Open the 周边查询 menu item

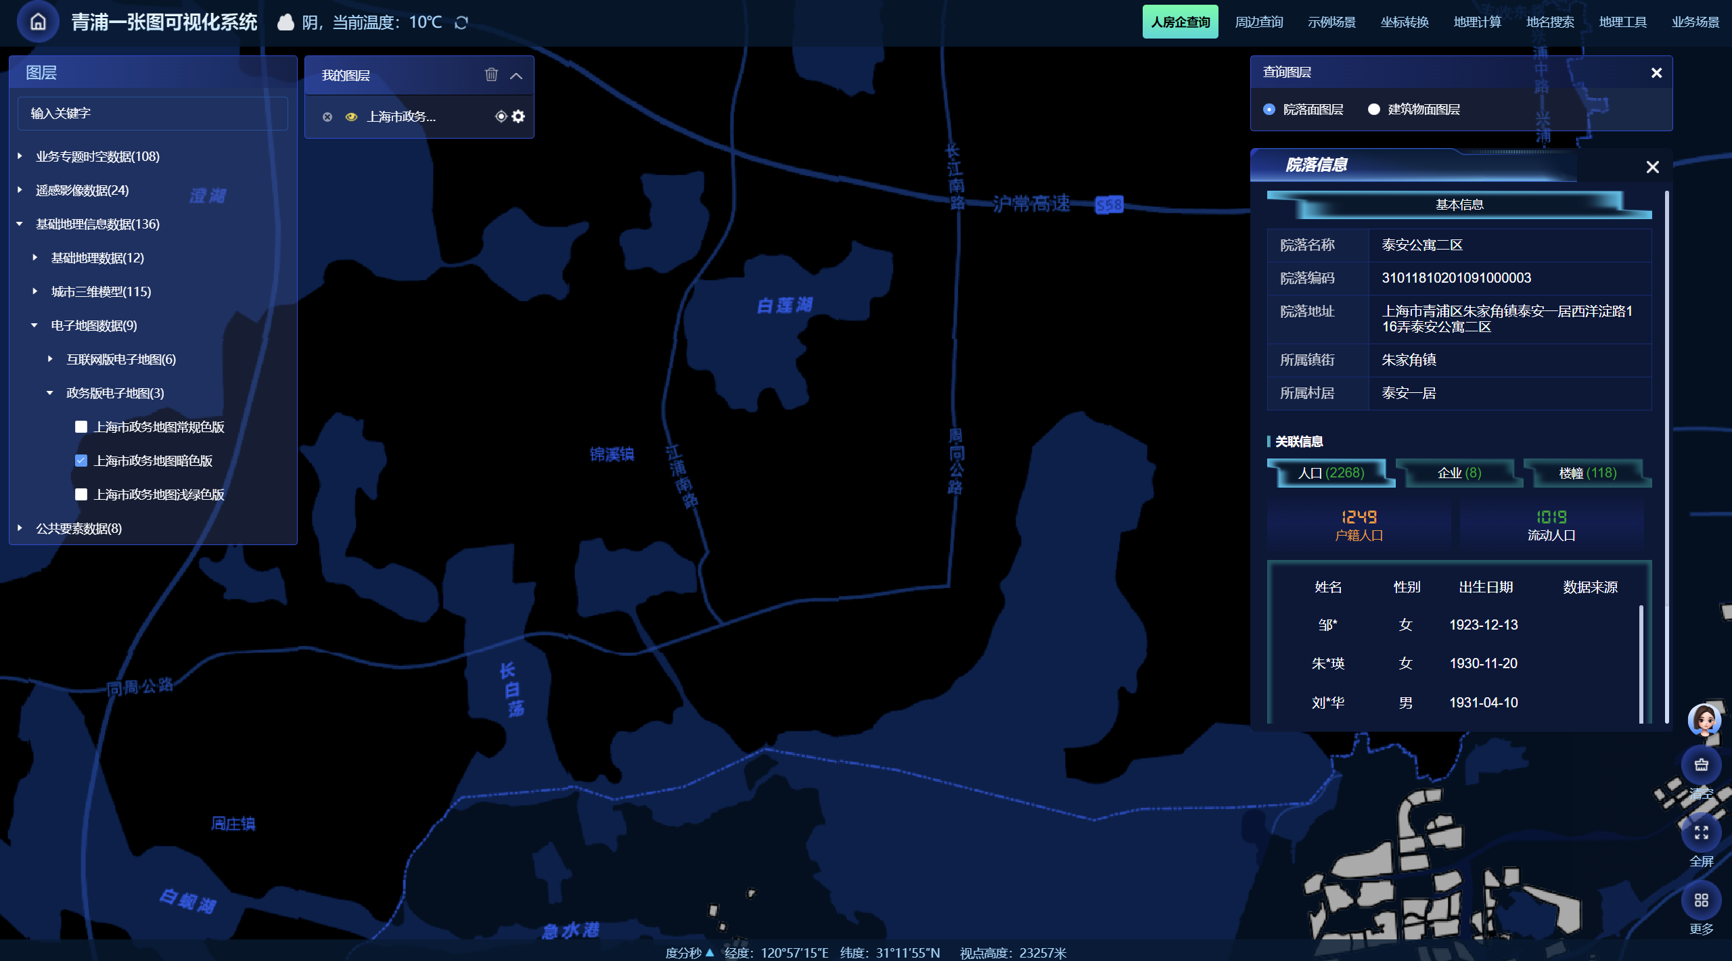(x=1258, y=22)
